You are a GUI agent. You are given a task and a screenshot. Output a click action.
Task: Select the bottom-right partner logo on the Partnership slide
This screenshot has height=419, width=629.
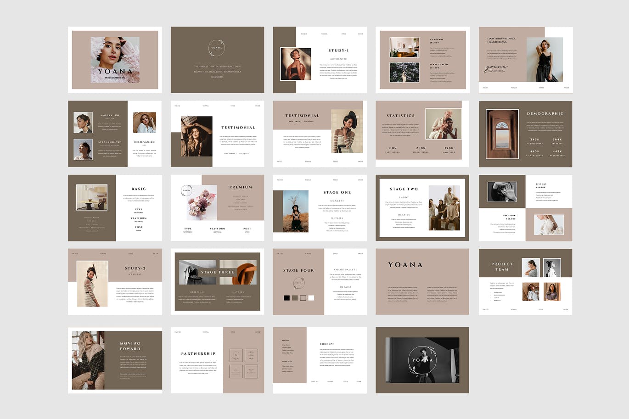click(251, 371)
